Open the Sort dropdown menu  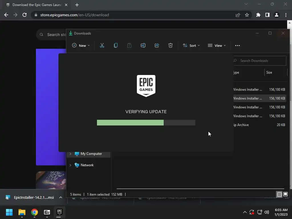coord(191,45)
